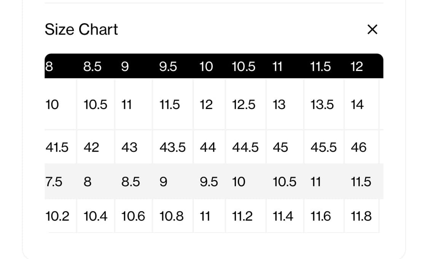The width and height of the screenshot is (428, 259).
Task: Select the 44.5 size cell
Action: point(245,147)
